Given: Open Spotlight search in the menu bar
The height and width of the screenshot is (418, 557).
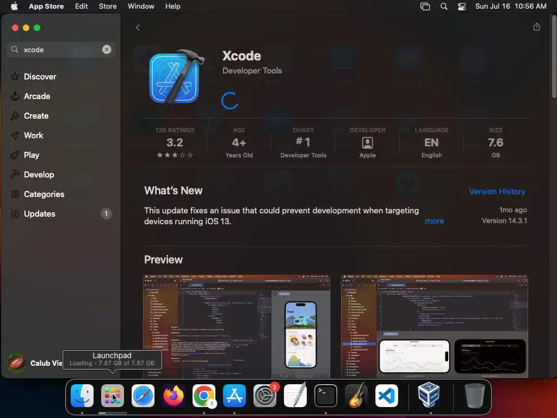Looking at the screenshot, I should coord(444,7).
